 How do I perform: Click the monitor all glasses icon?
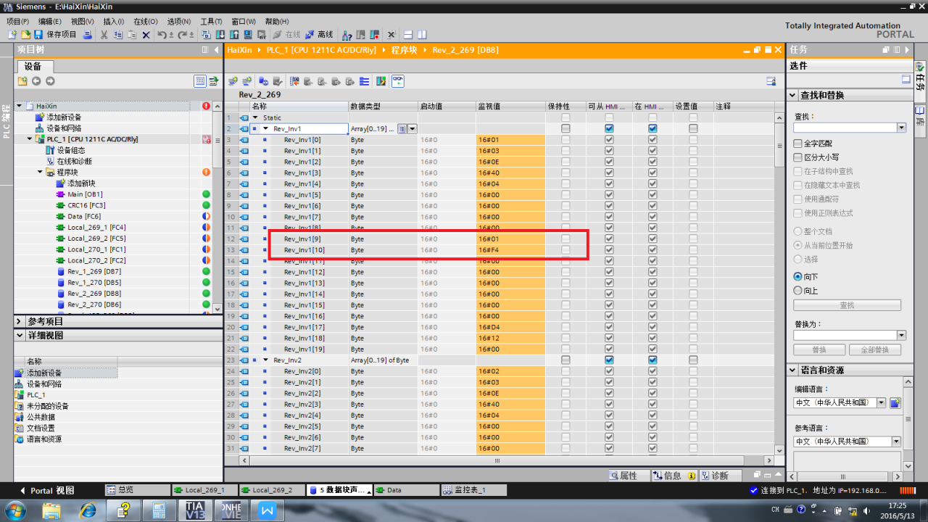click(x=398, y=81)
